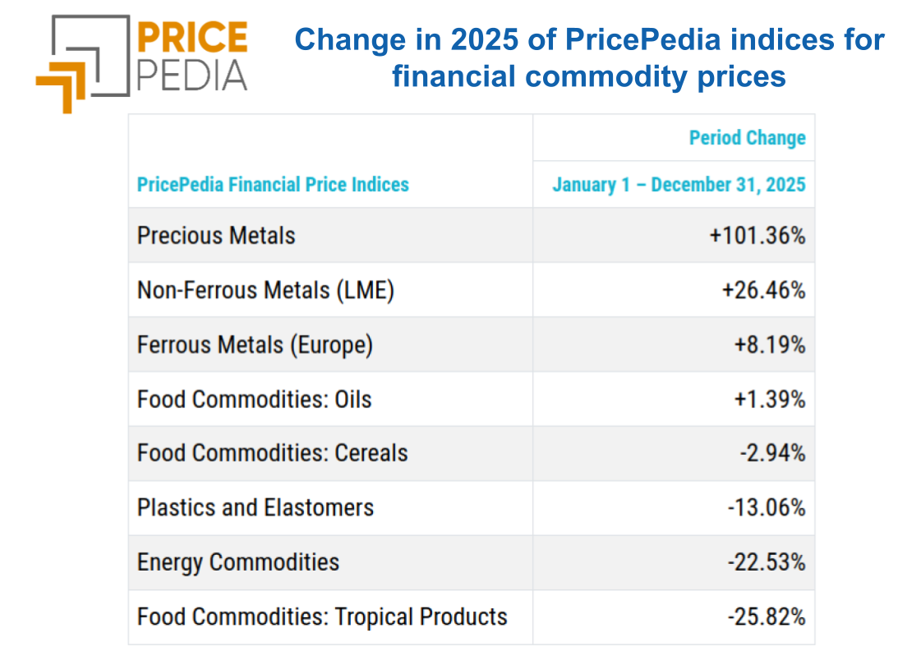This screenshot has height=651, width=921.
Task: Click the +1.39% value
Action: (x=769, y=400)
